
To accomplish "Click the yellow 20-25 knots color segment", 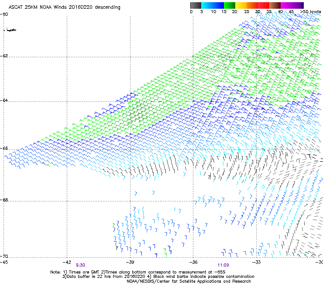I will point(241,5).
